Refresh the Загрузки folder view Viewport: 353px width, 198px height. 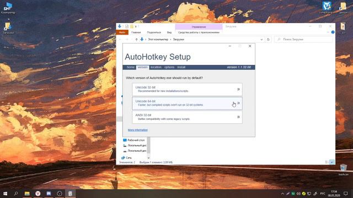tap(268, 40)
